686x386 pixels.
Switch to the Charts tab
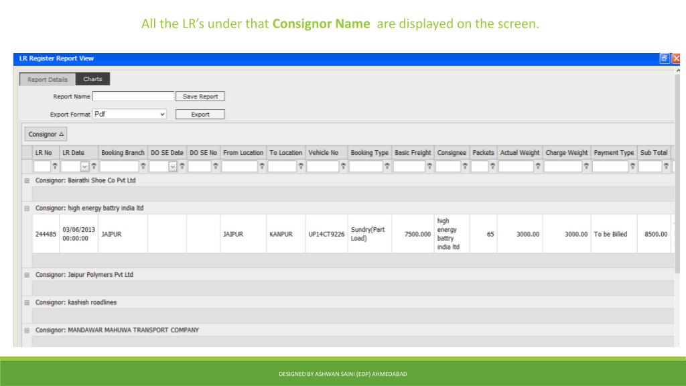tap(92, 79)
